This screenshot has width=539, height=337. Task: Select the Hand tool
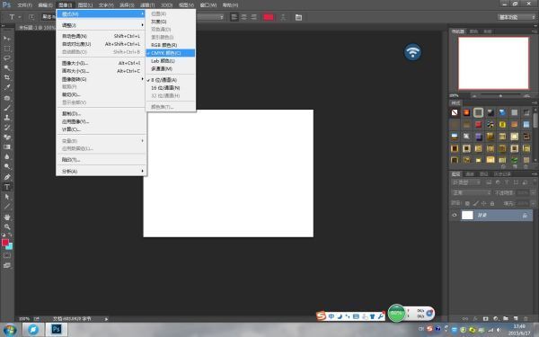pos(7,217)
